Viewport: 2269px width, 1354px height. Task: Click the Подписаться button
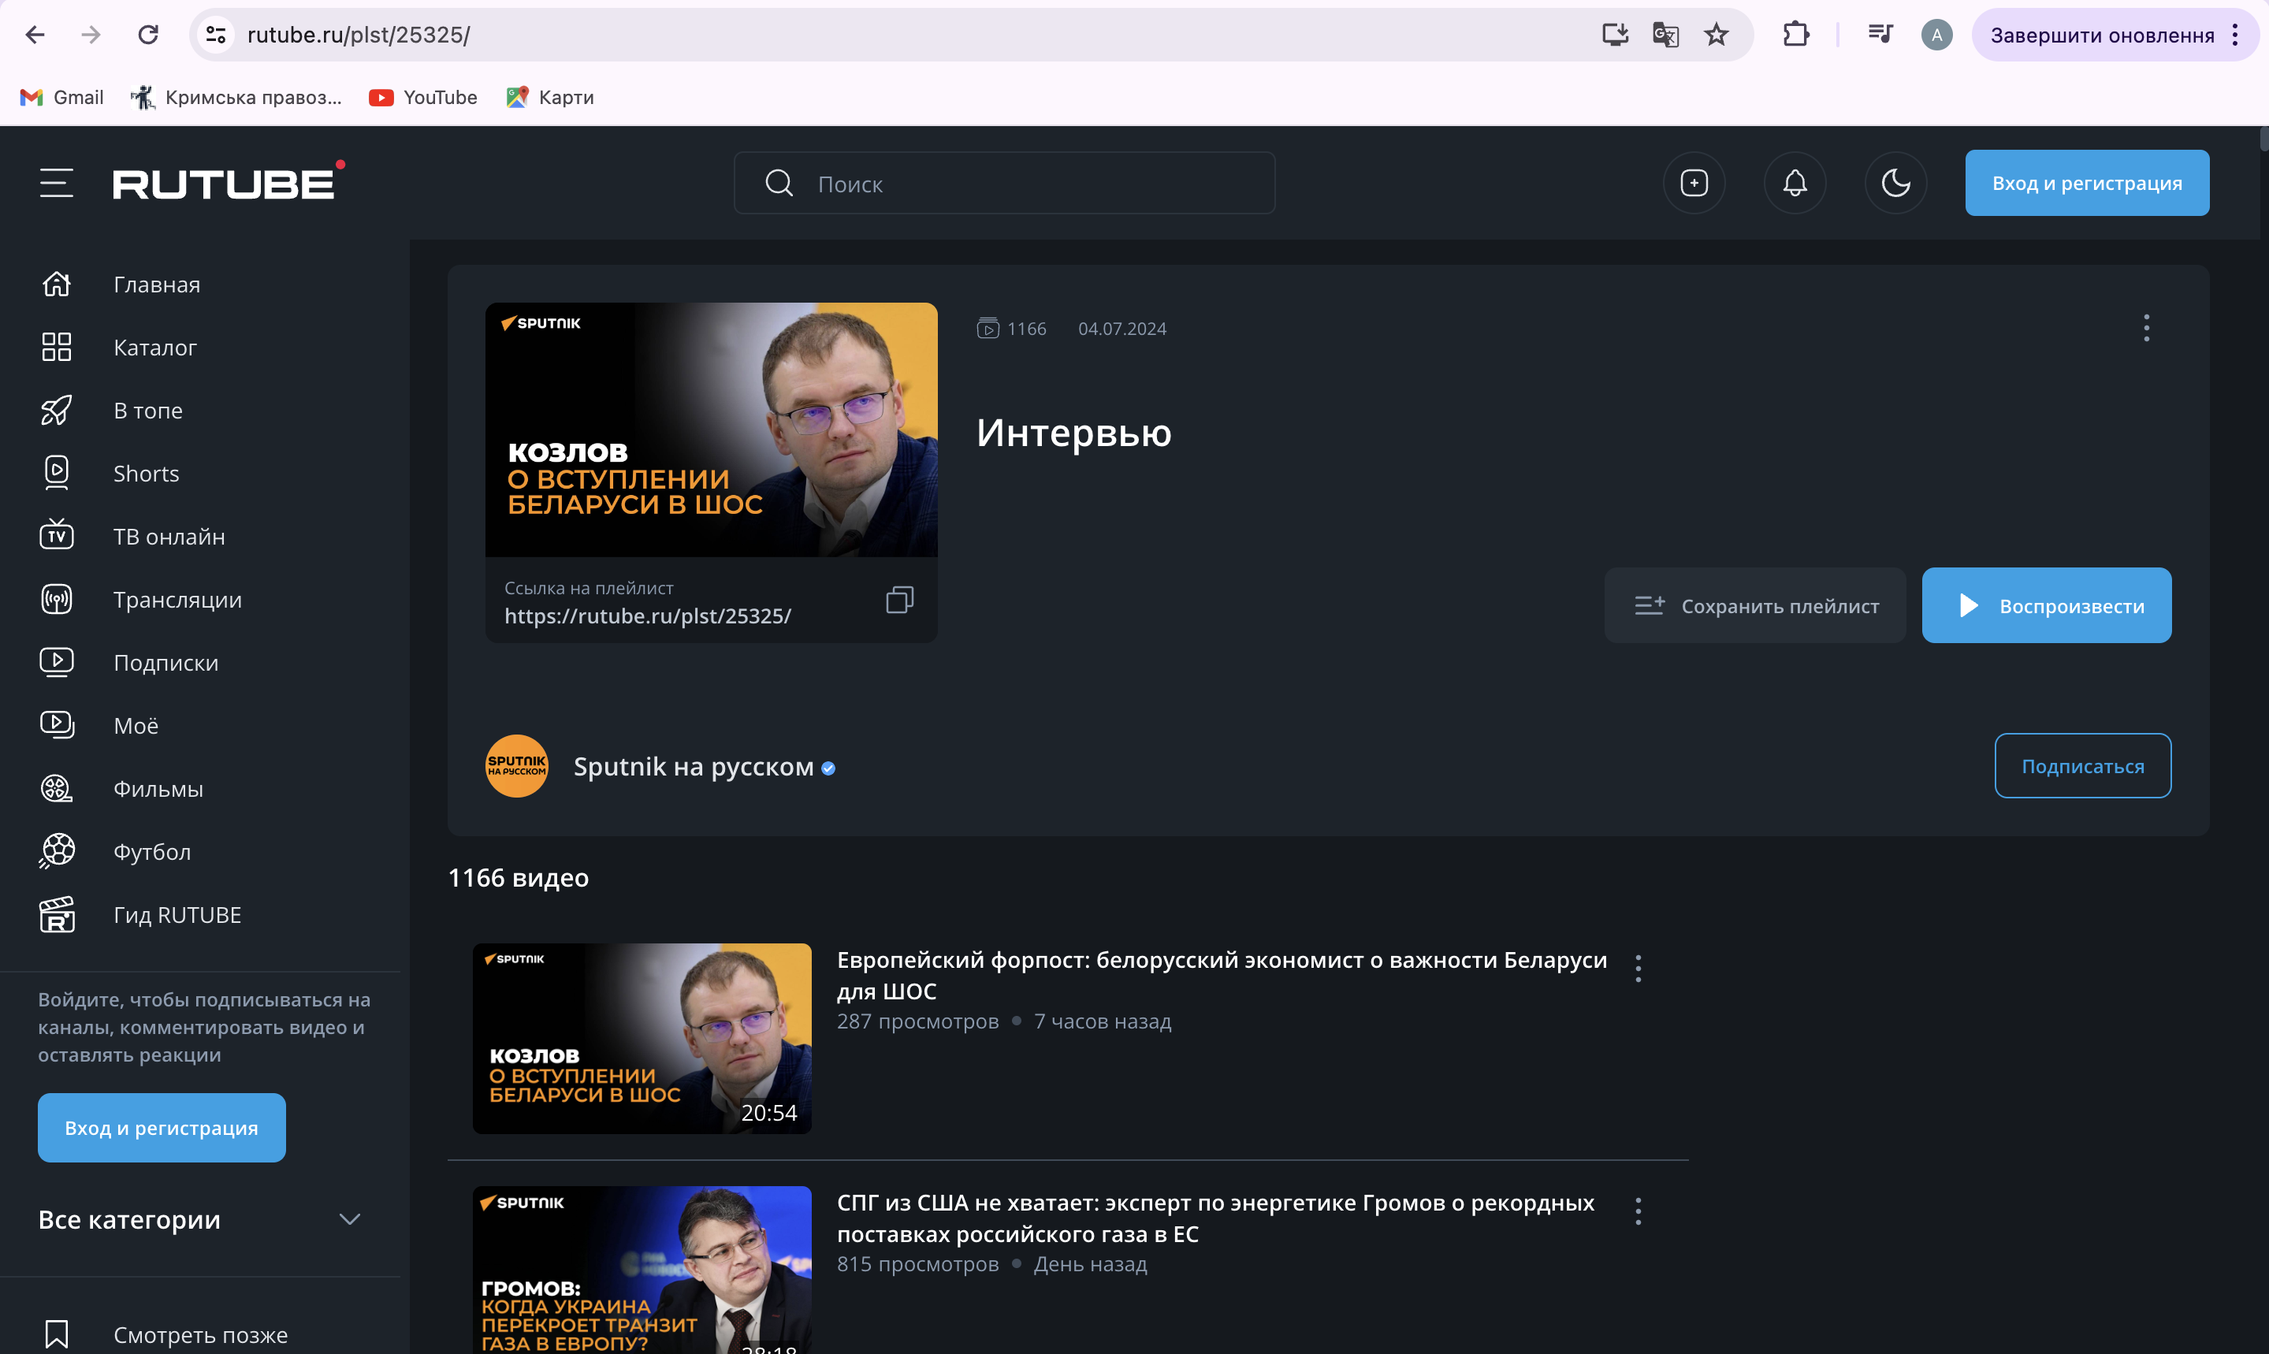point(2082,765)
